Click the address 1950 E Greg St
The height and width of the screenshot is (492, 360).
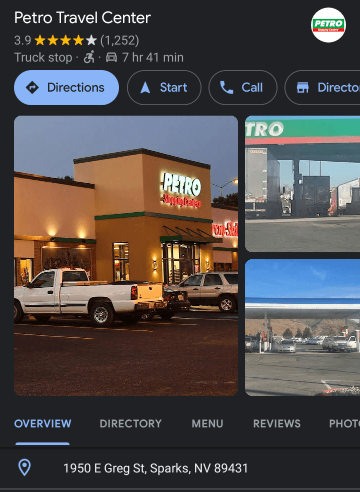pyautogui.click(x=155, y=468)
